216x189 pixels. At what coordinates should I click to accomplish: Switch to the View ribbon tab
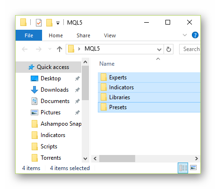(110, 35)
